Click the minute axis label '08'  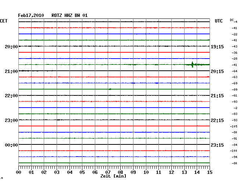(x=120, y=172)
